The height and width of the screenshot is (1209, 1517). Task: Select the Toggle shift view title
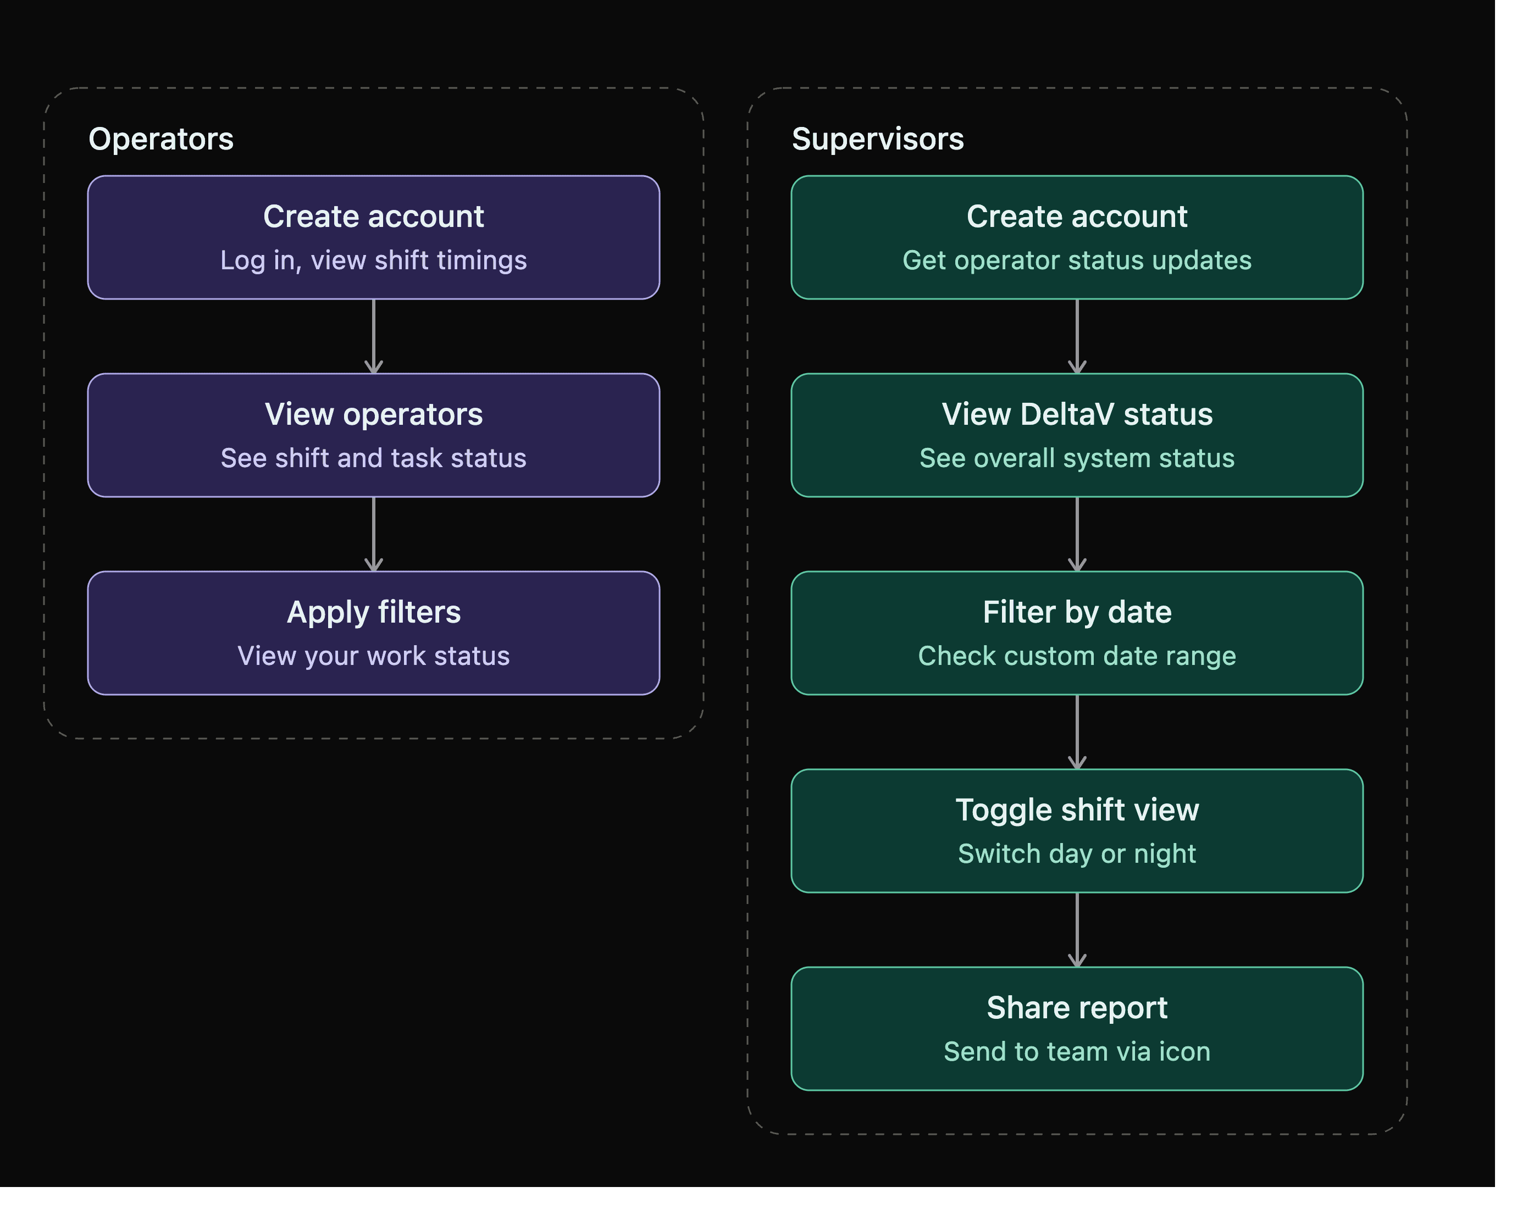click(x=1077, y=810)
